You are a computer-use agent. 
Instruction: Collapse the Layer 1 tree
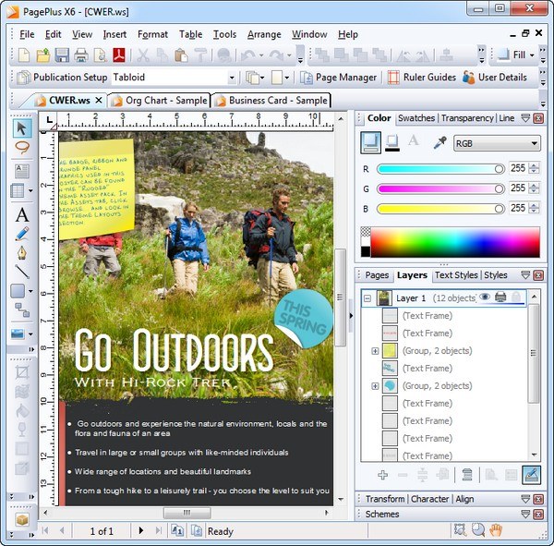tap(367, 298)
